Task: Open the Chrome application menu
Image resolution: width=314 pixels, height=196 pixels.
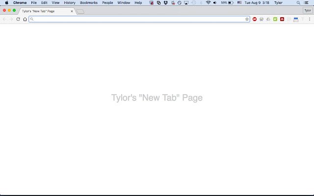Action: 20,3
